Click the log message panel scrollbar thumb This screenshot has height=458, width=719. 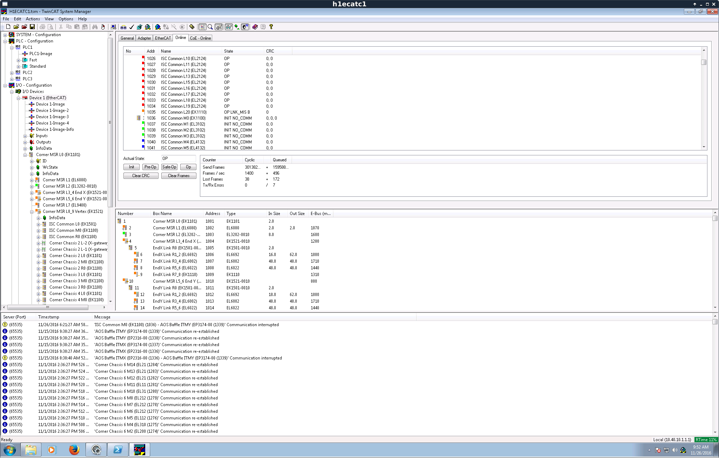(715, 322)
